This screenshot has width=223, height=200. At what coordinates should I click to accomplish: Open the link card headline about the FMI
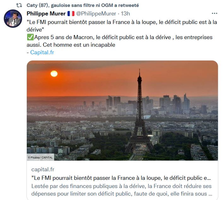(x=121, y=178)
